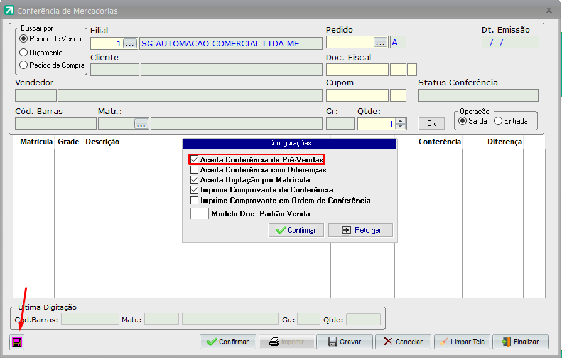562x358 pixels.
Task: Choose the Entrada operation
Action: [499, 121]
